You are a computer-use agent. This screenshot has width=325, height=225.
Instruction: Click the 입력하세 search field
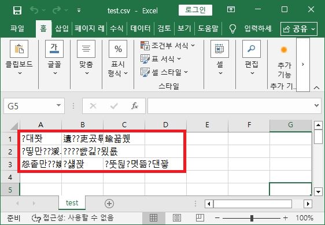coord(258,28)
